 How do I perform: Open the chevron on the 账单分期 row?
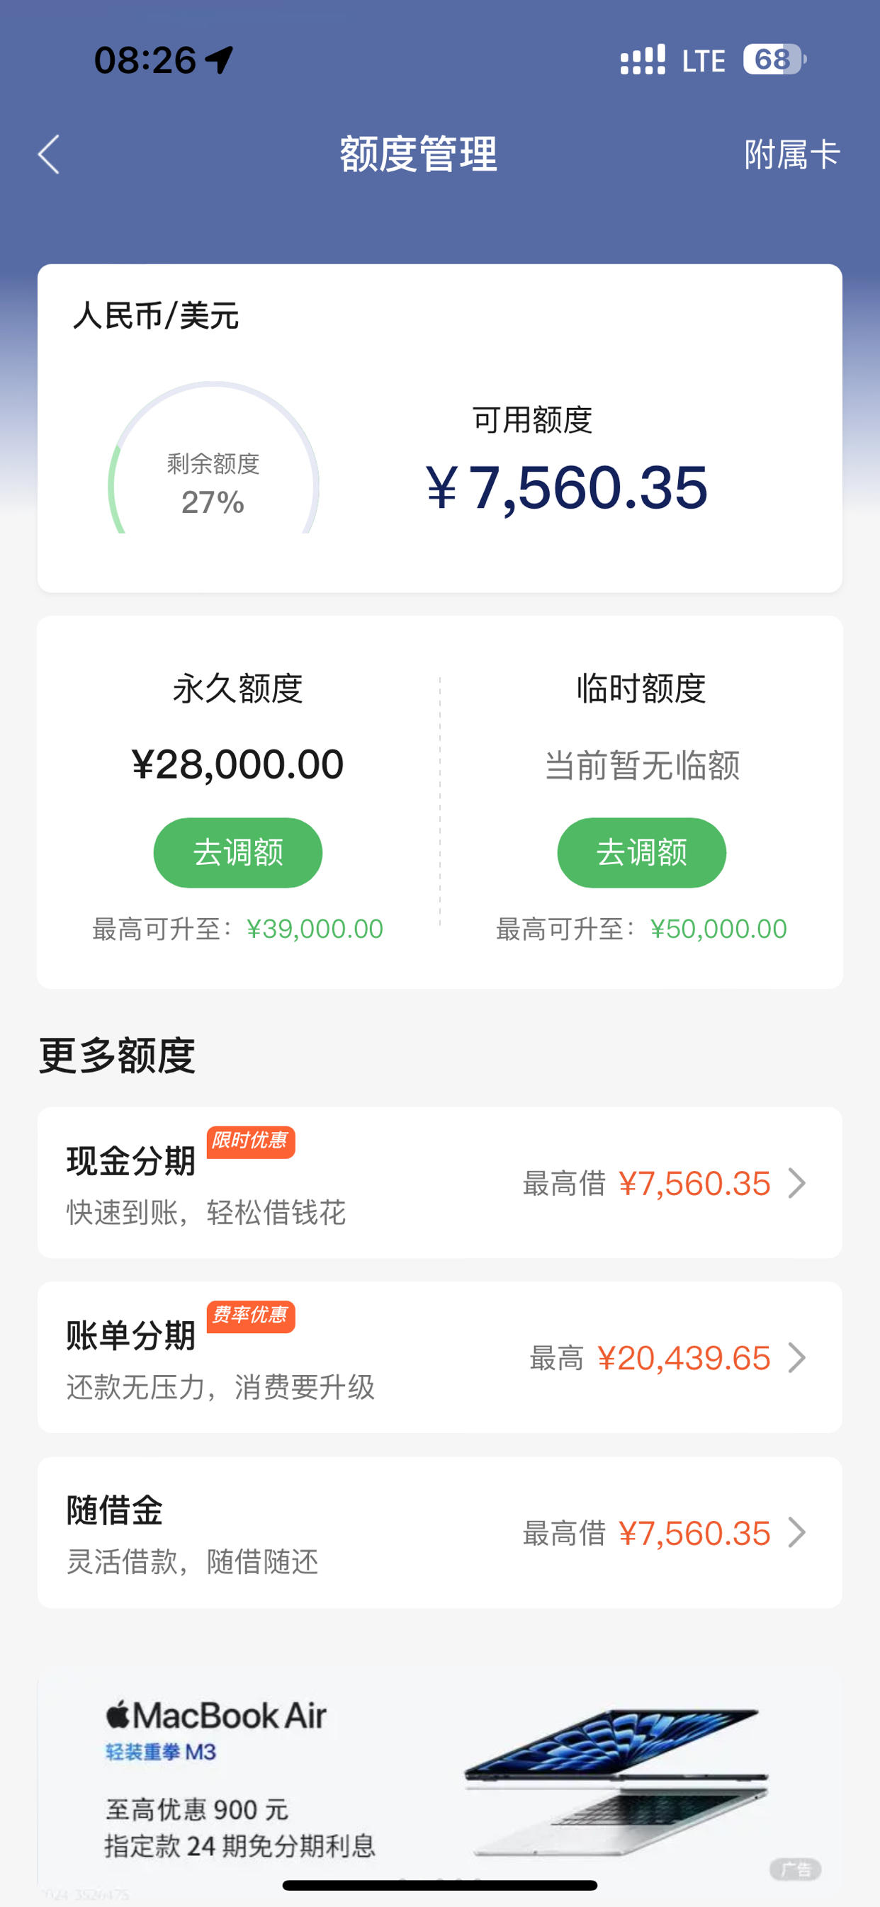click(x=797, y=1357)
